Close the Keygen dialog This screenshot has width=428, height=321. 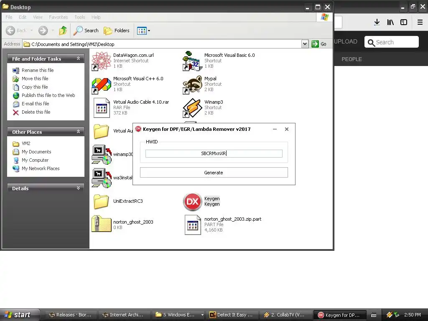point(287,129)
